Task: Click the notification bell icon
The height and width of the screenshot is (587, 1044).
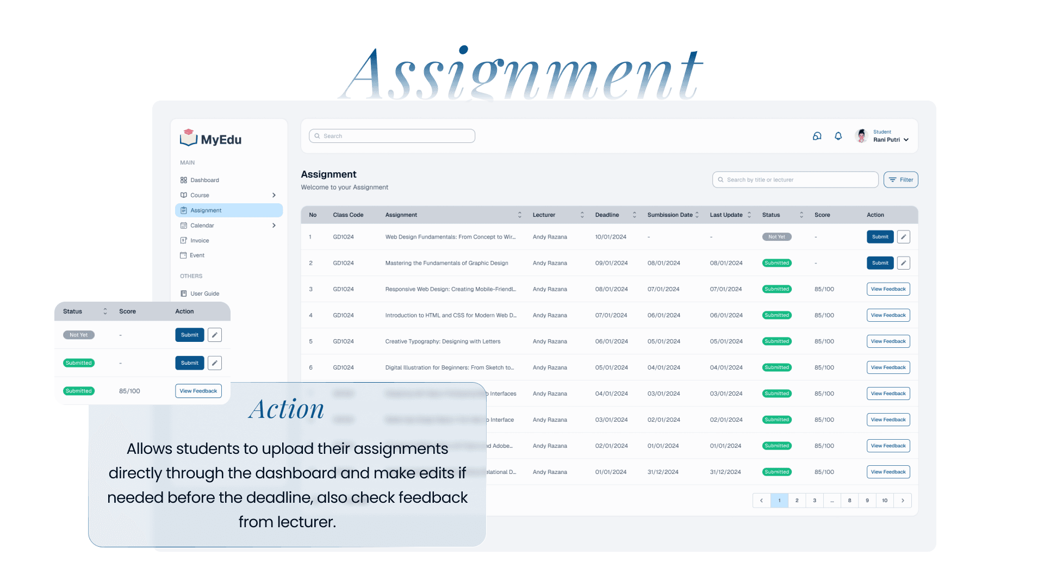Action: [x=838, y=136]
